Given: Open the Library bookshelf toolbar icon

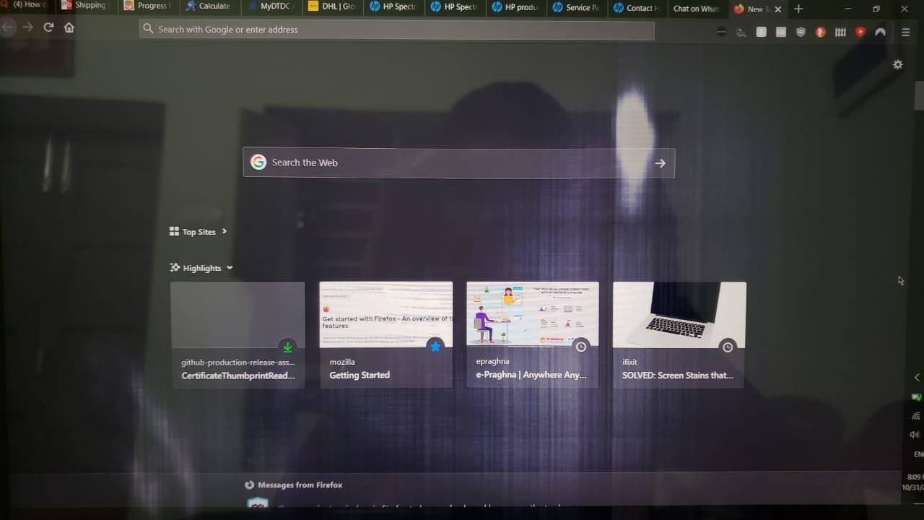Looking at the screenshot, I should [840, 32].
